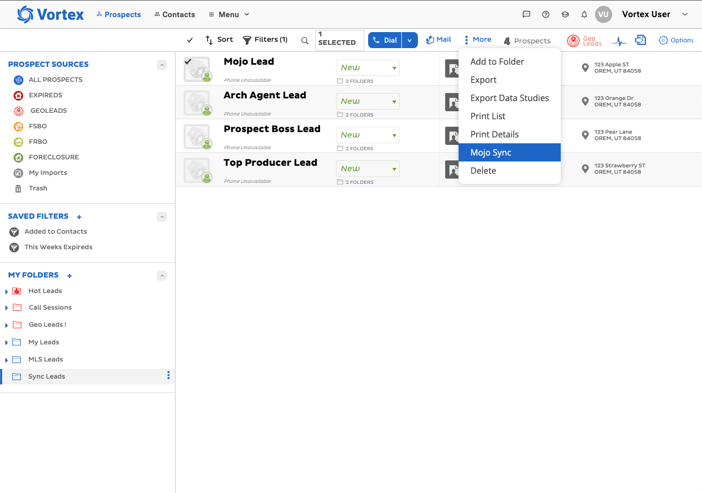Add a new saved filter plus

pos(79,217)
